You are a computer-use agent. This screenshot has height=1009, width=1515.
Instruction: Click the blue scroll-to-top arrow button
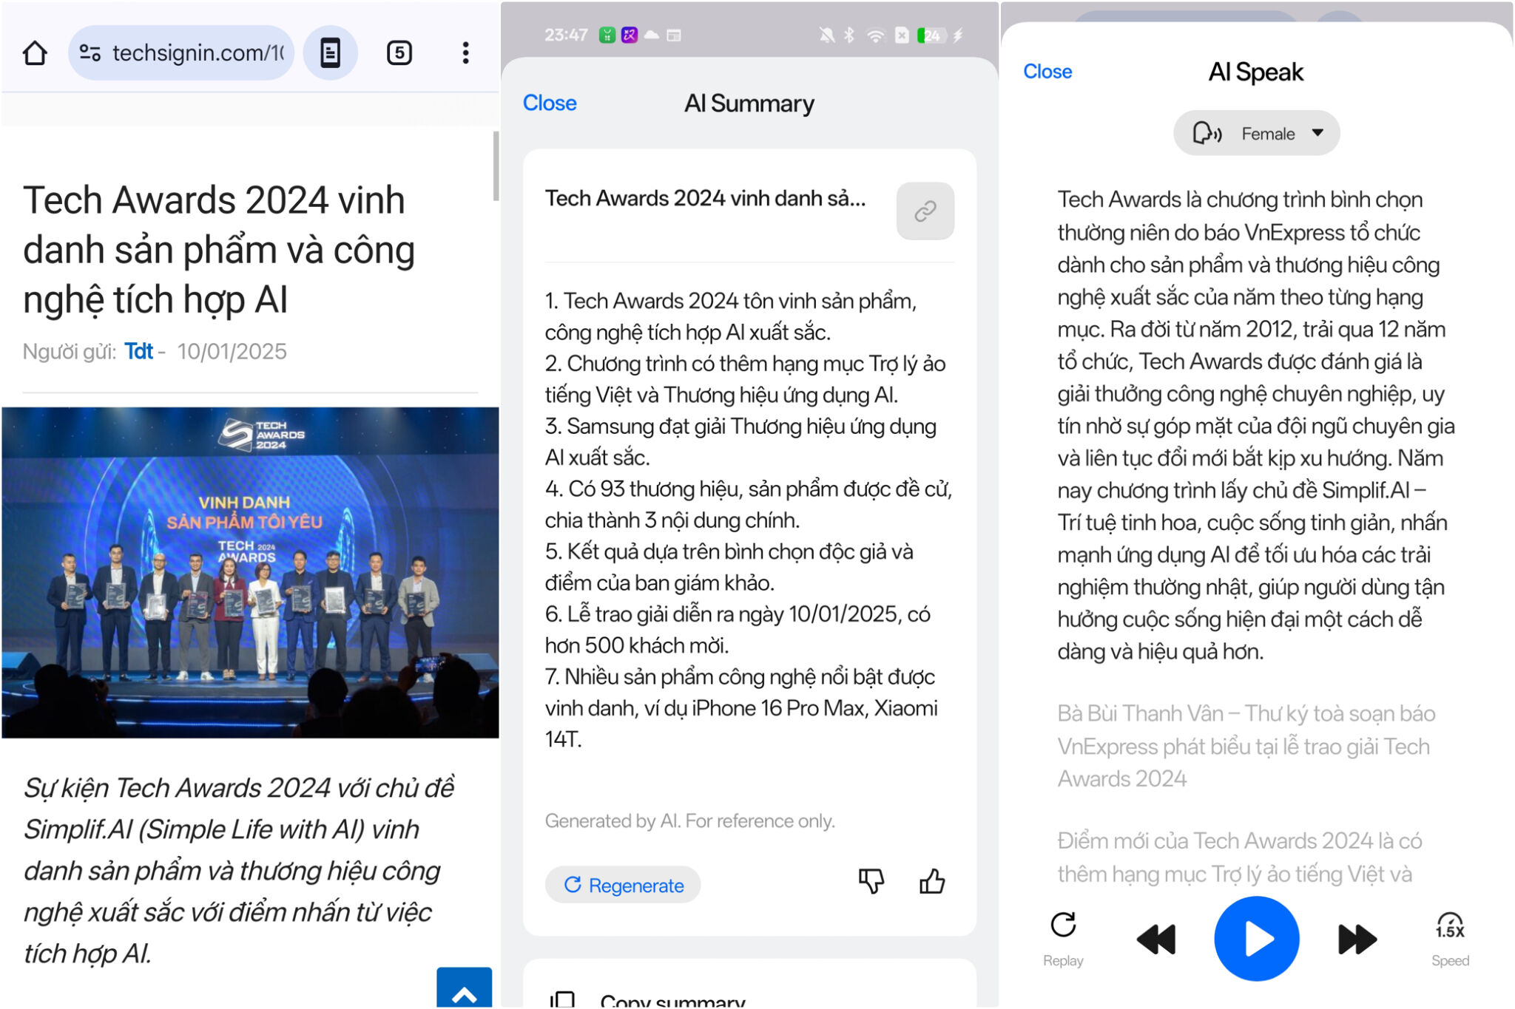tap(464, 988)
